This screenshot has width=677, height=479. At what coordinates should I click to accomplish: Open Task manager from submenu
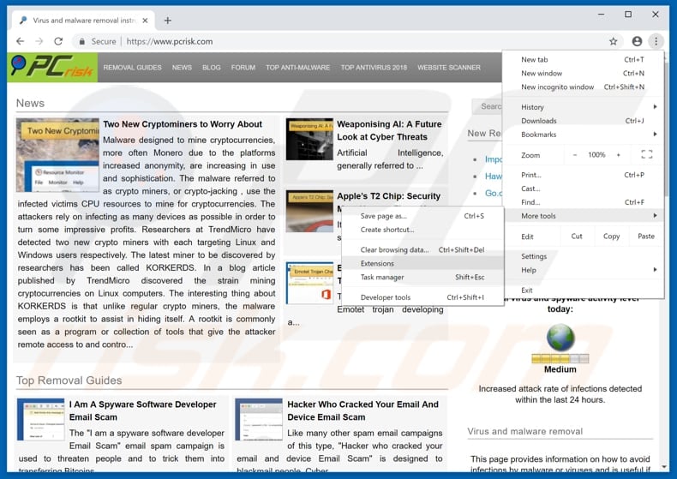pos(422,277)
